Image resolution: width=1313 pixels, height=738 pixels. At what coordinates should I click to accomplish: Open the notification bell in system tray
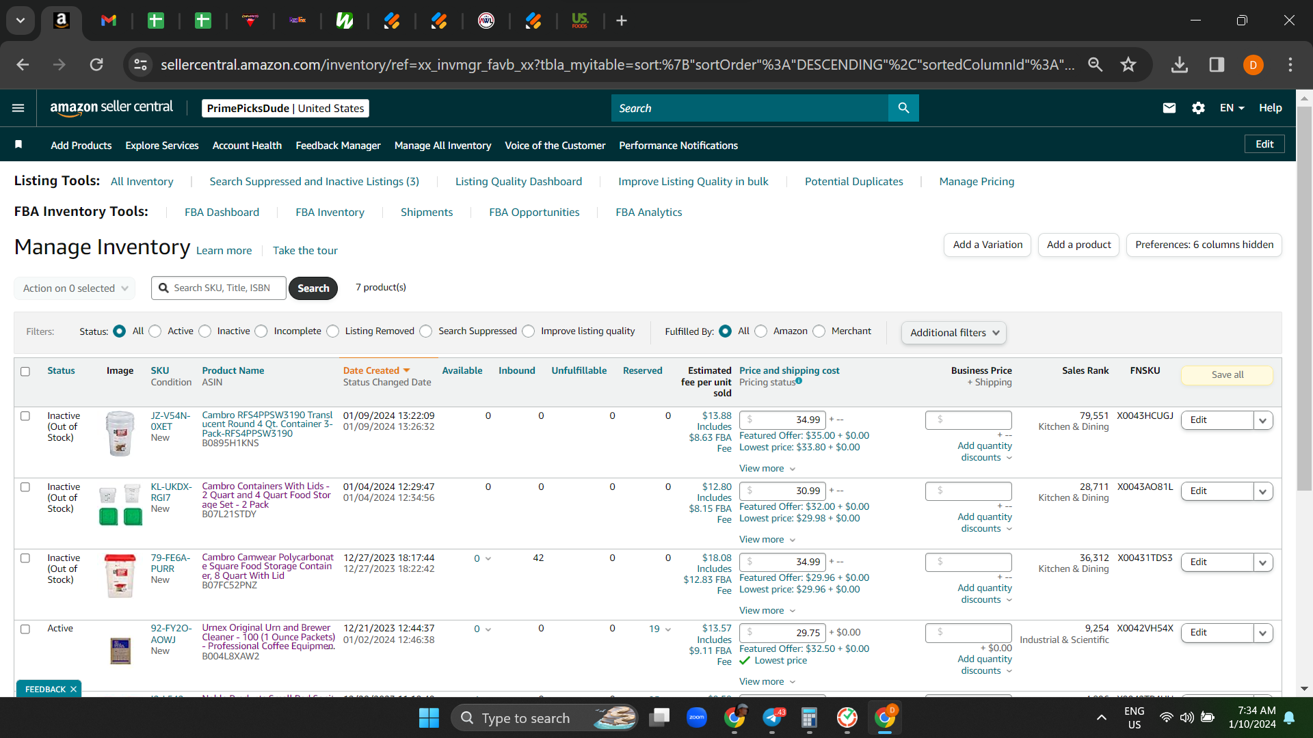[1290, 717]
